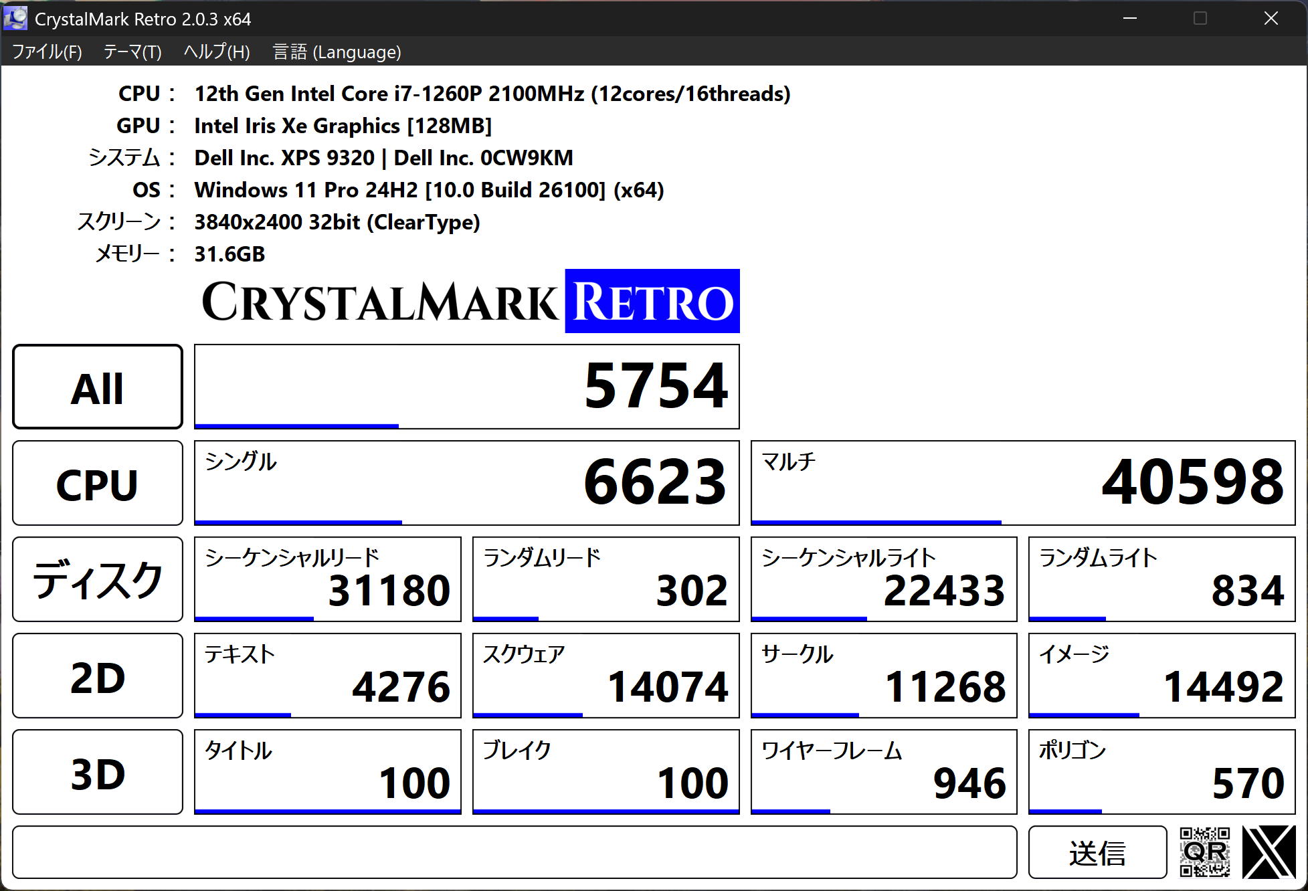
Task: Click the total score 5754 box
Action: coord(466,387)
